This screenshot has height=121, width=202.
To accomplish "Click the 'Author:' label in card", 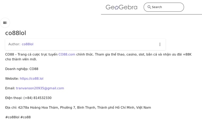I will [x=14, y=44].
